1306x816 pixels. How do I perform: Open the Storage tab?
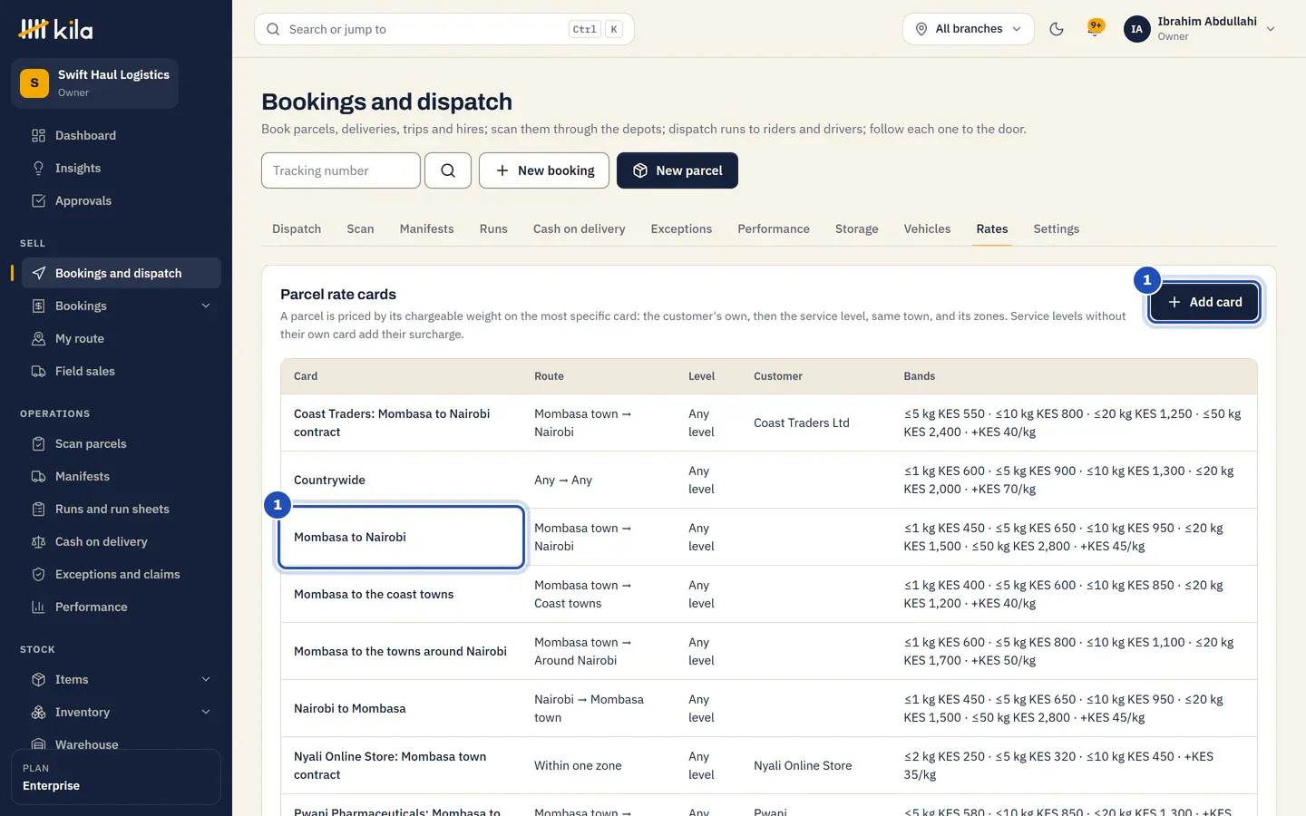[x=856, y=228]
